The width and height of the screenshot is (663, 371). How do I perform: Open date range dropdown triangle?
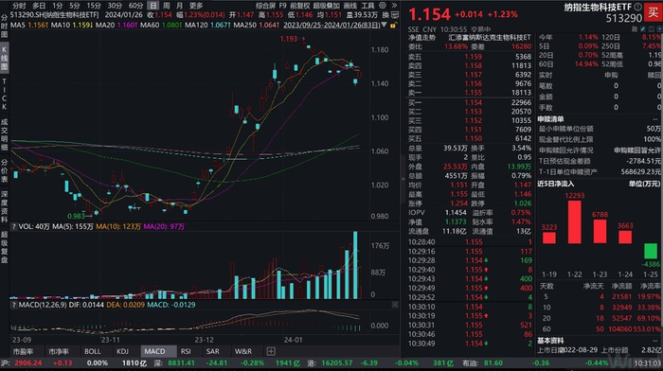click(x=384, y=26)
